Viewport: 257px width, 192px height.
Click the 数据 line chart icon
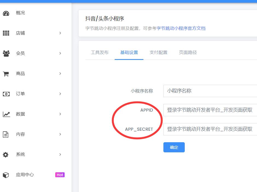(6, 114)
